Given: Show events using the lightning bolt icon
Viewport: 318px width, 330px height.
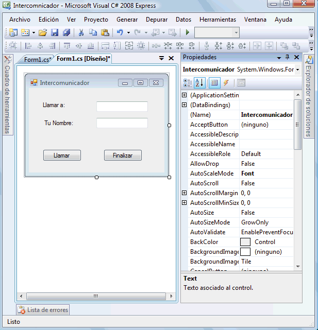Looking at the screenshot, I should pos(226,83).
